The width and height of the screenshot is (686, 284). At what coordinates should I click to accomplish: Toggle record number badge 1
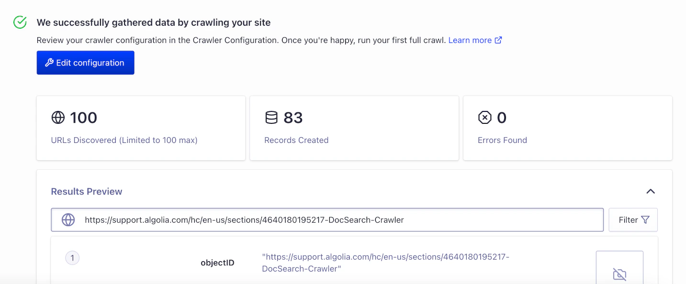pyautogui.click(x=72, y=258)
